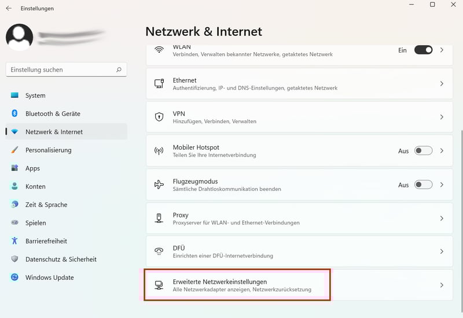This screenshot has width=463, height=318.
Task: Expand the VPN chevron arrow
Action: pos(442,117)
